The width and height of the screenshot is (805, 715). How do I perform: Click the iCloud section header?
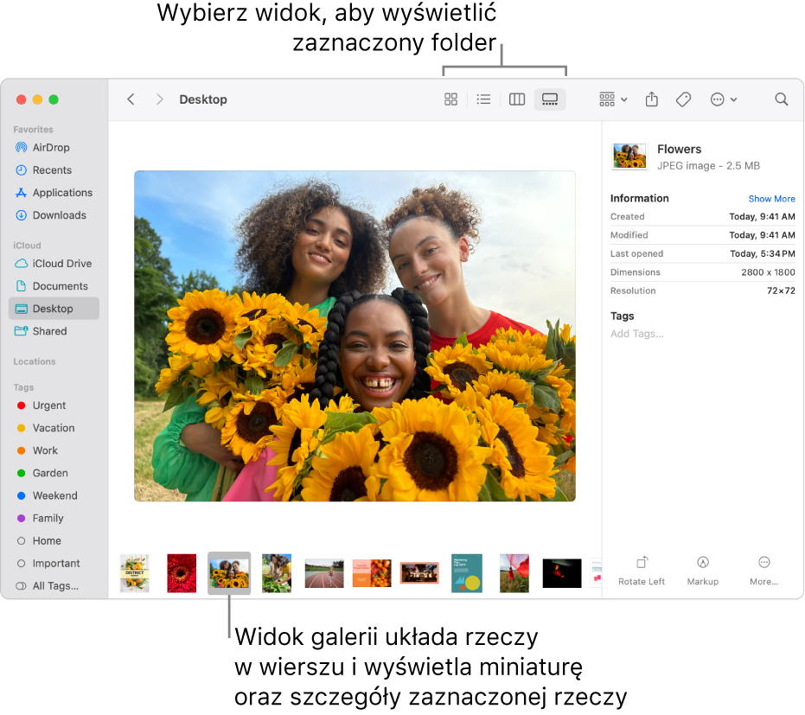click(27, 246)
